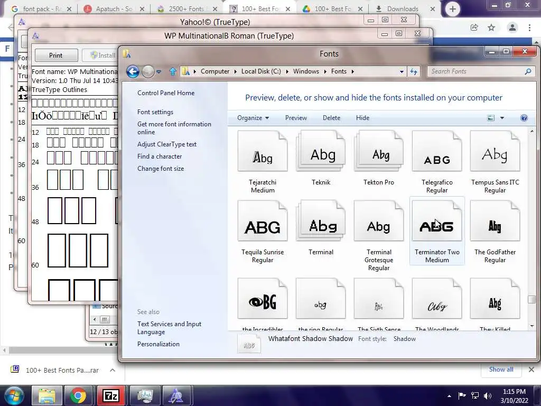Expand the address bar history dropdown
The width and height of the screenshot is (541, 406).
[402, 71]
